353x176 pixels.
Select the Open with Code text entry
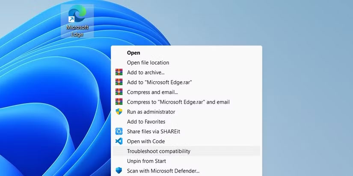click(x=146, y=141)
